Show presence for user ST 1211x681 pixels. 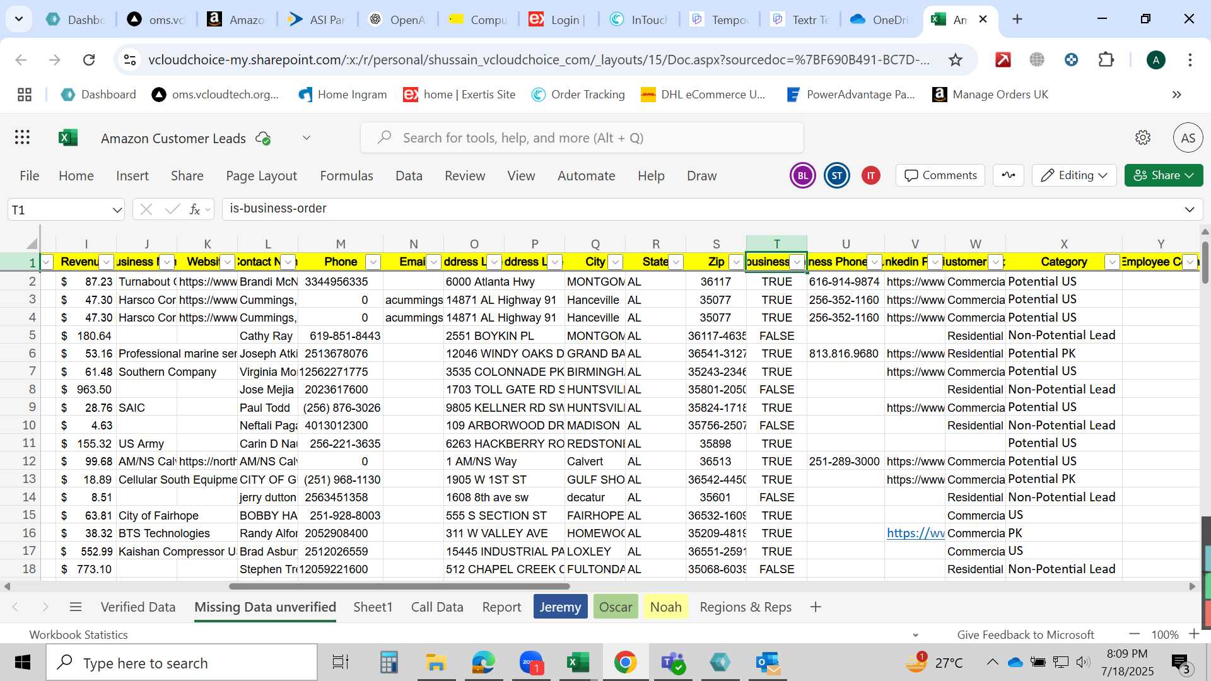pyautogui.click(x=837, y=175)
